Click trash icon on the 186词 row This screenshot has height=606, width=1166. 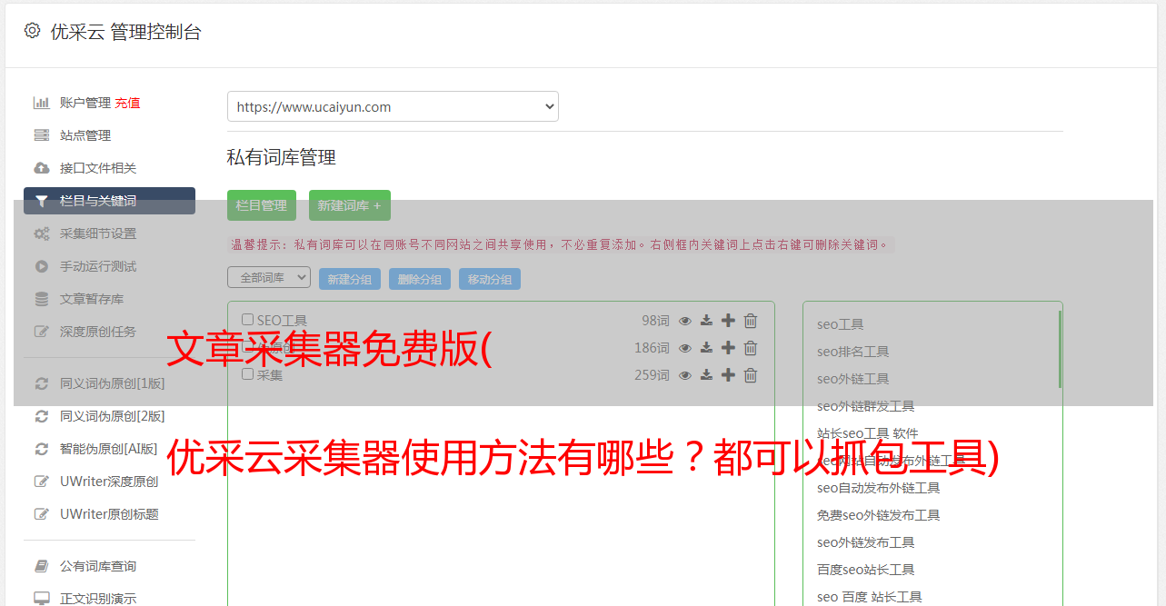click(751, 348)
